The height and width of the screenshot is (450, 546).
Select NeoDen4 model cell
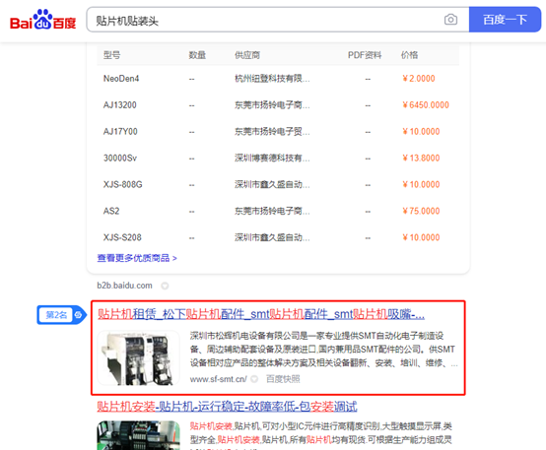[121, 79]
